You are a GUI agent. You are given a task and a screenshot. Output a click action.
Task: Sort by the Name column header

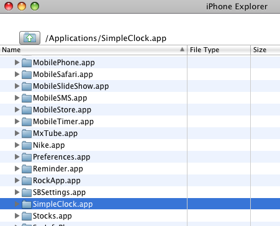94,50
